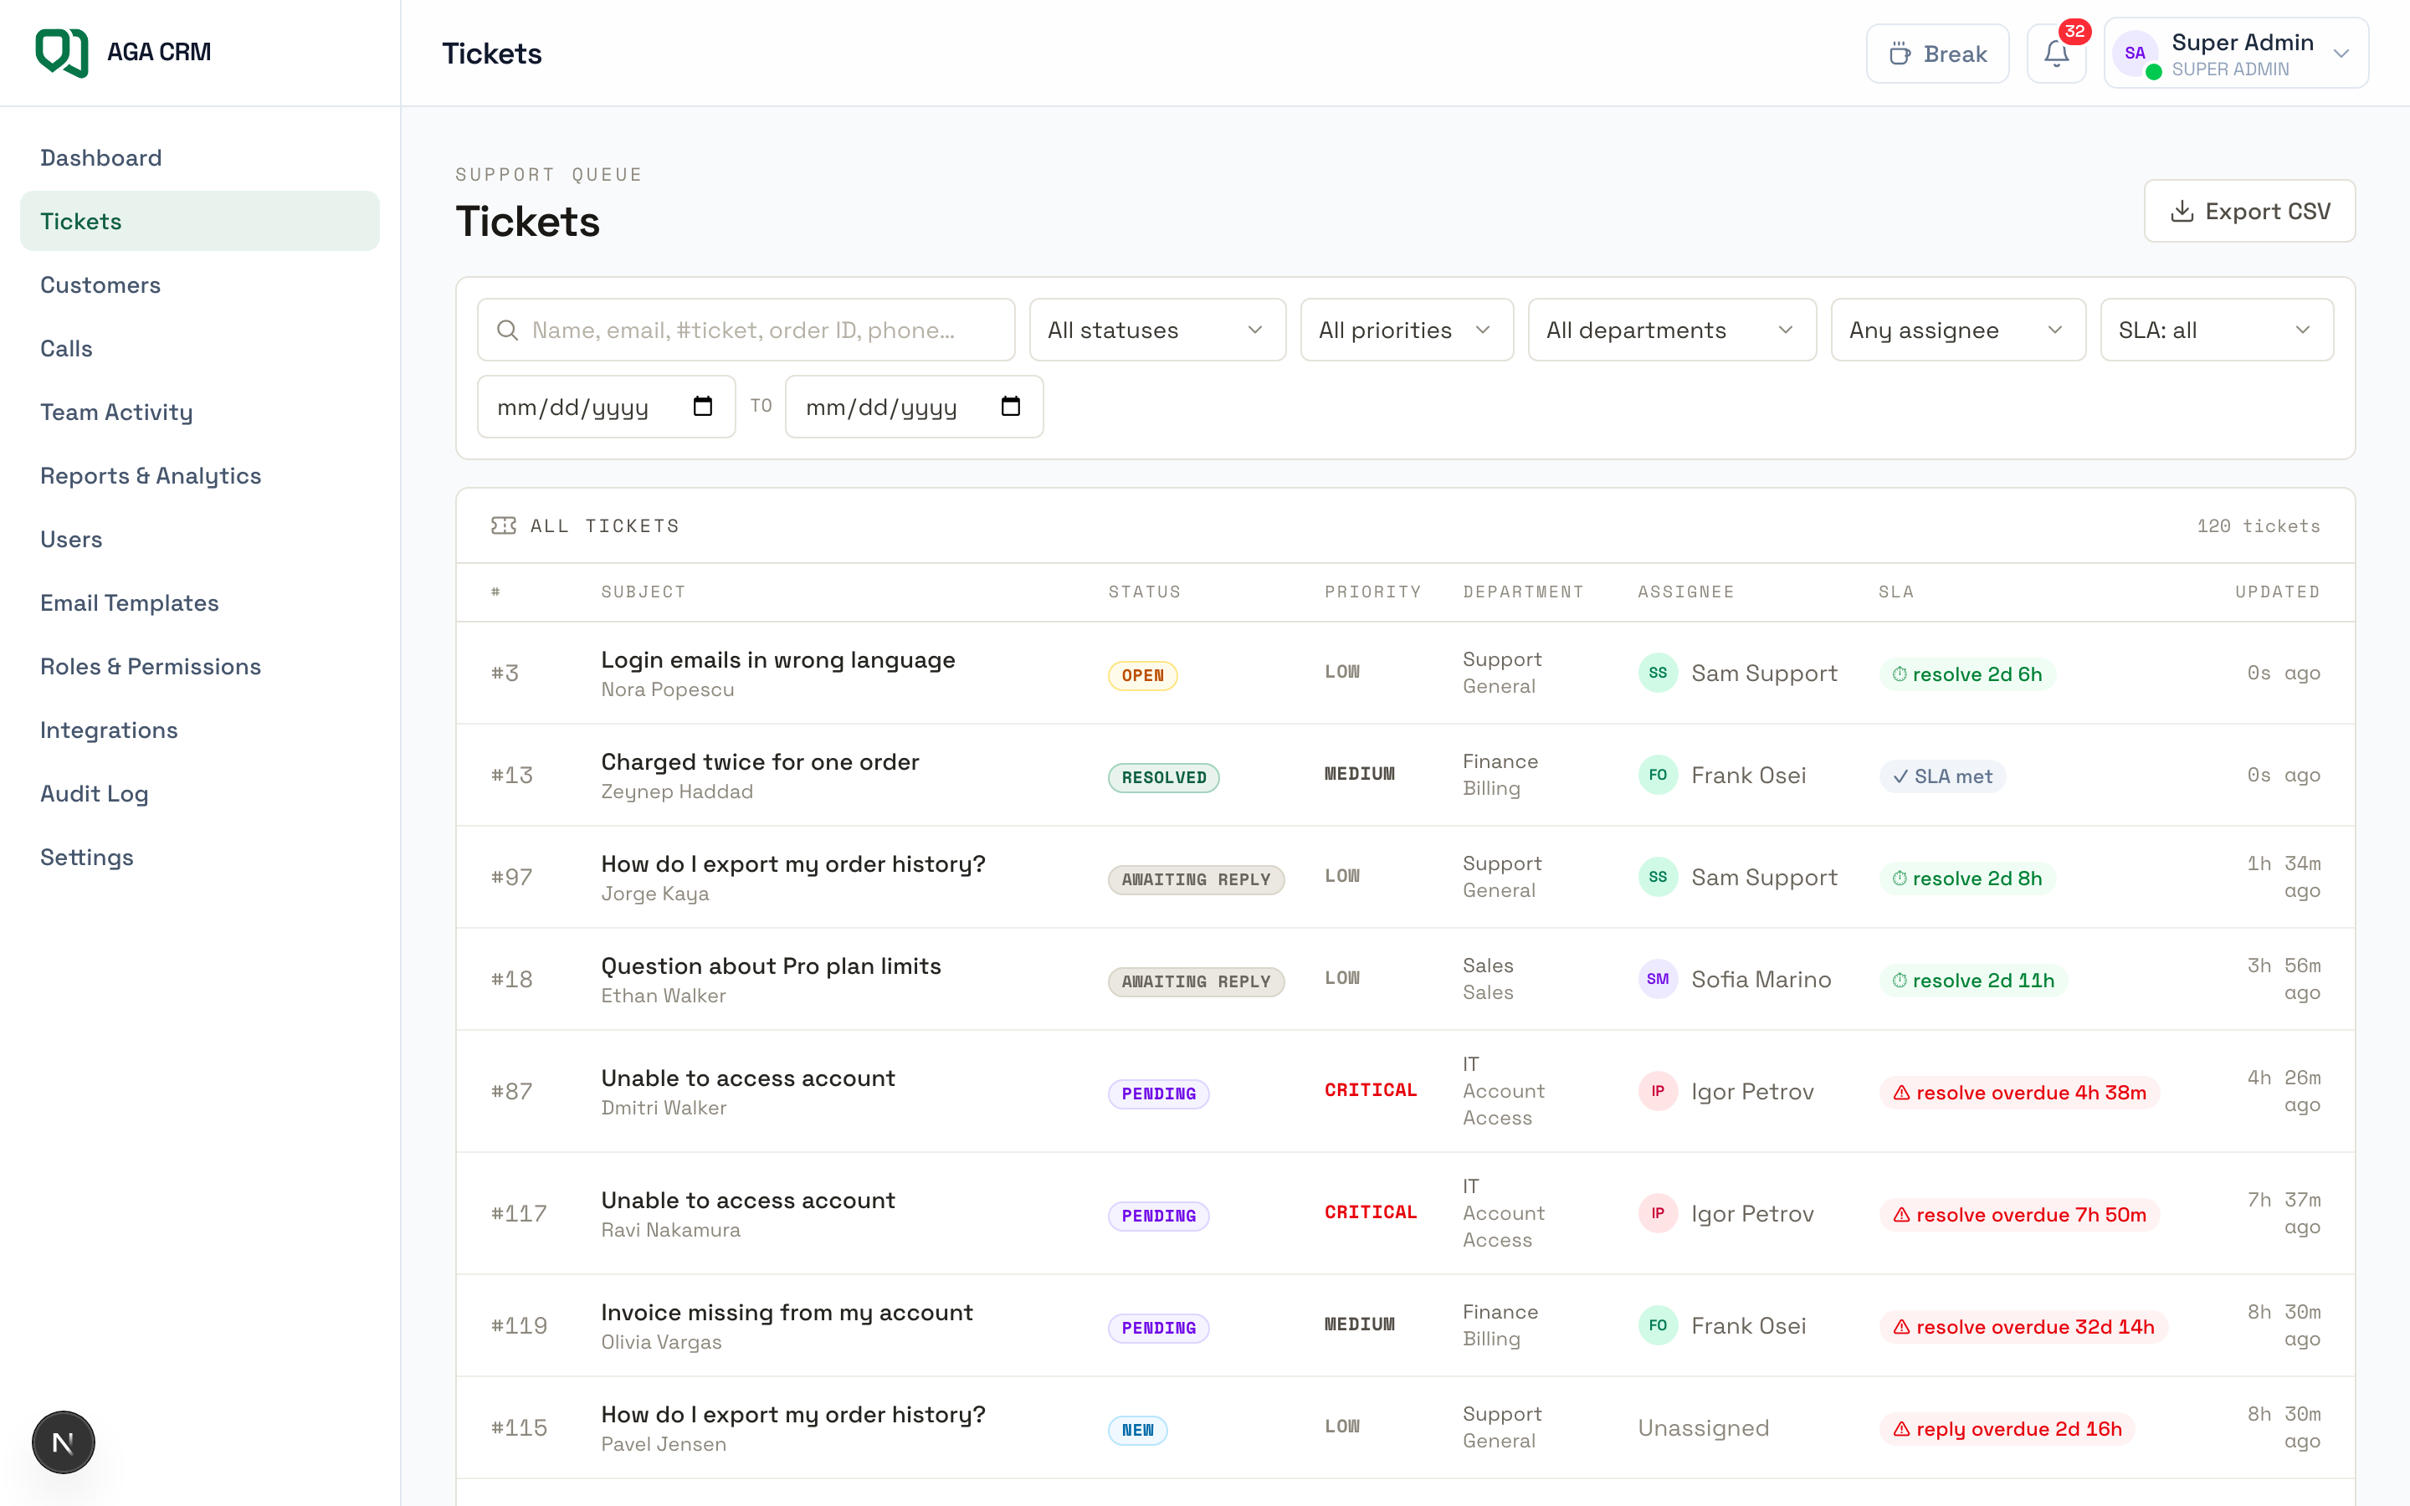Click the start date field
The height and width of the screenshot is (1506, 2410).
606,407
